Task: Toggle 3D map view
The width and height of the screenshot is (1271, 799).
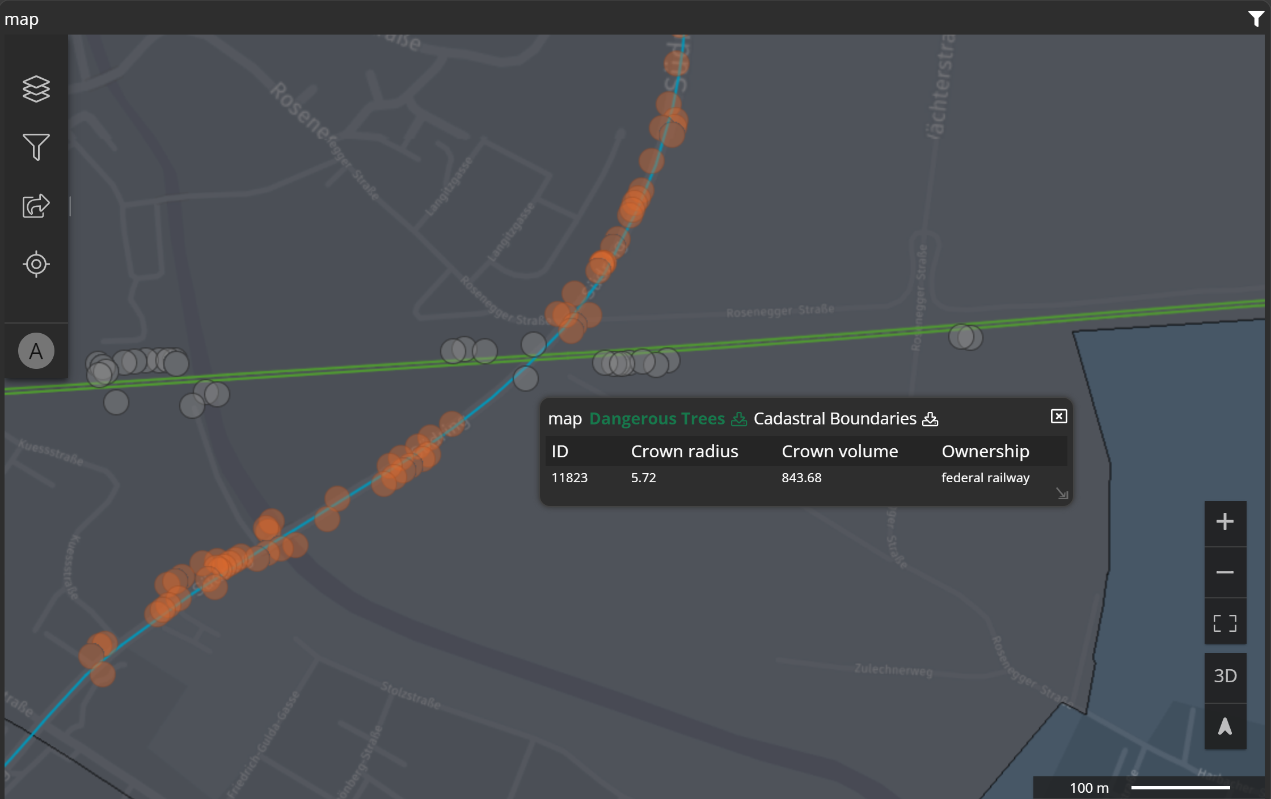Action: [1224, 676]
